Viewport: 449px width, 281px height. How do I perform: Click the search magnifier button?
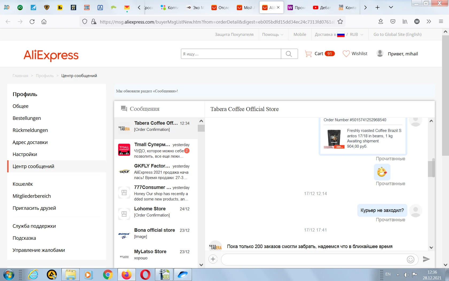(x=289, y=54)
